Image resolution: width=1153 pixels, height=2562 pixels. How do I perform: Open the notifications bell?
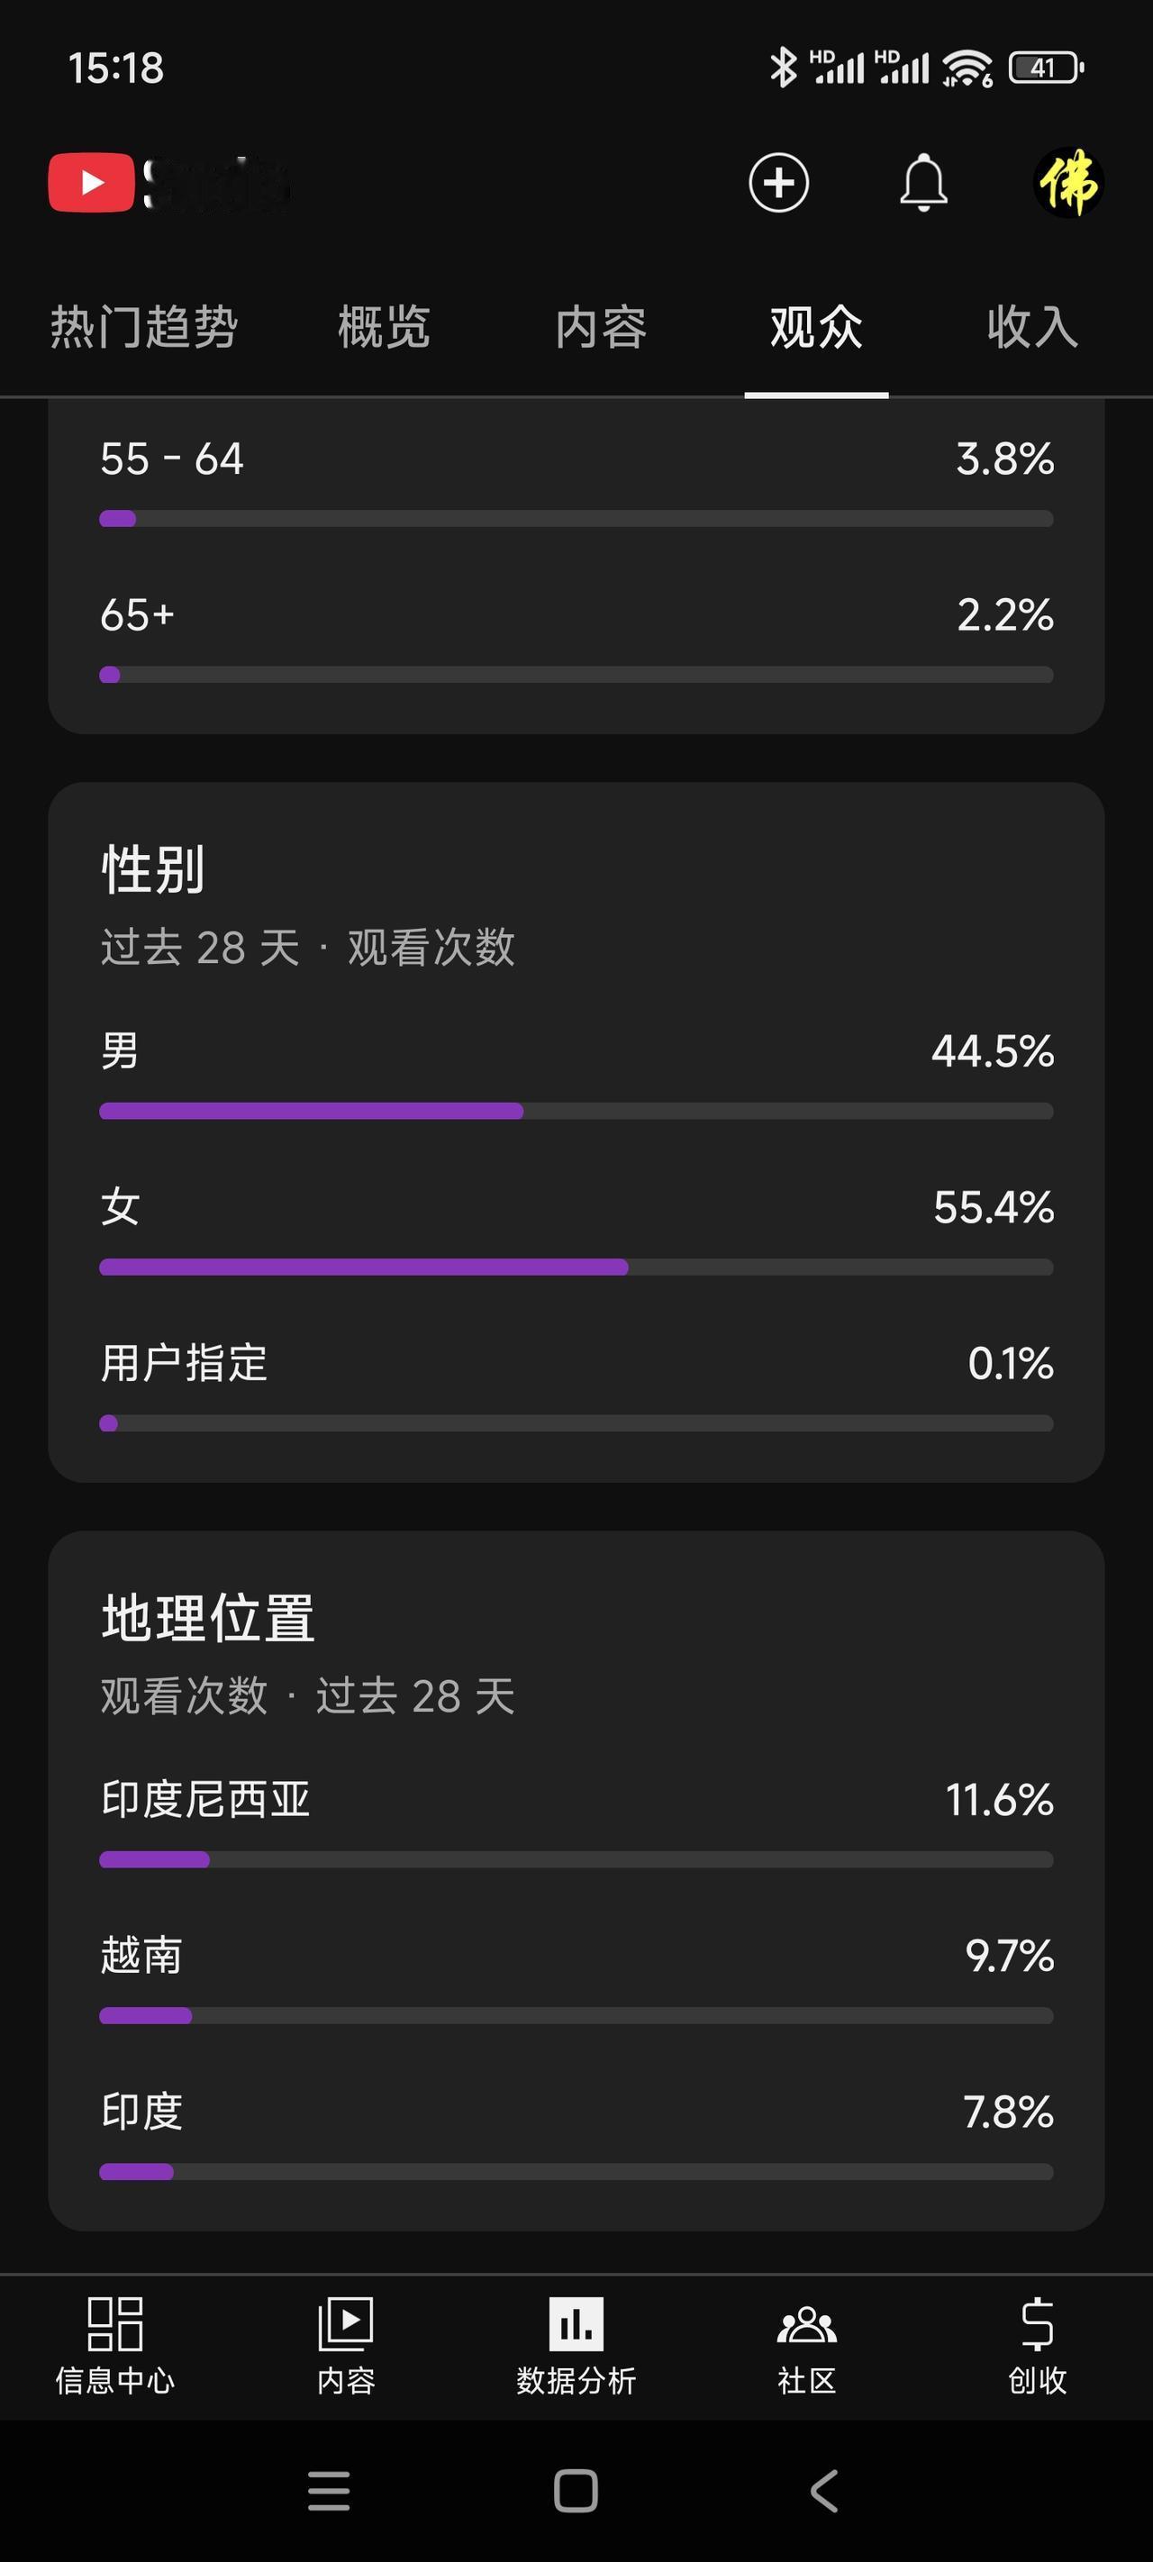pos(923,183)
